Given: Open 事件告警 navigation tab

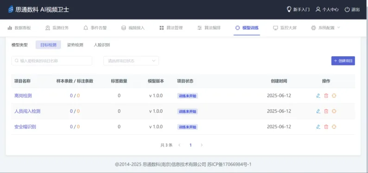Looking at the screenshot, I should [95, 28].
